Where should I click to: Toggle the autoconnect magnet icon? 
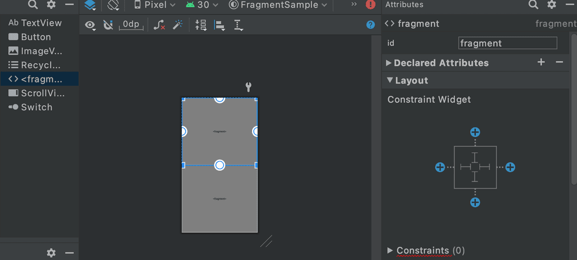coord(108,25)
